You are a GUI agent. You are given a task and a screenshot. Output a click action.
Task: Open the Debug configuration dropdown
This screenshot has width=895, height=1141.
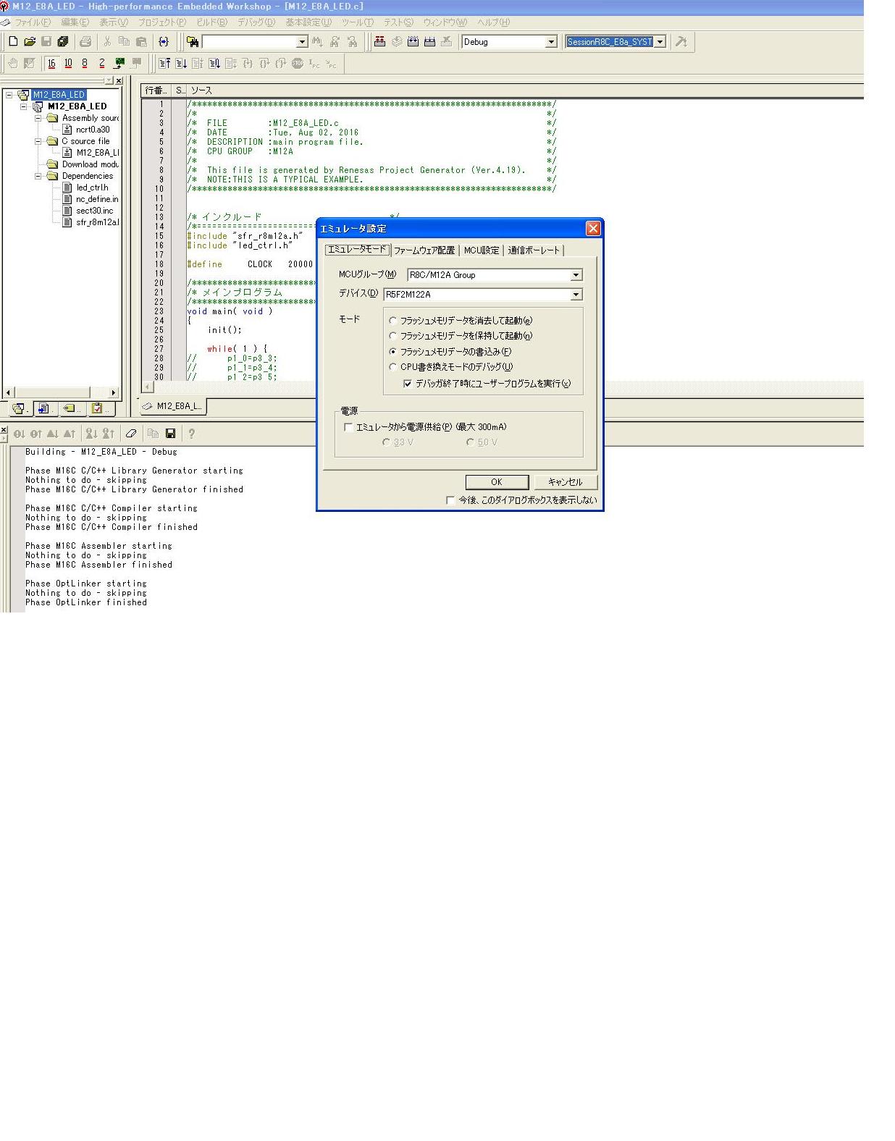pos(550,42)
